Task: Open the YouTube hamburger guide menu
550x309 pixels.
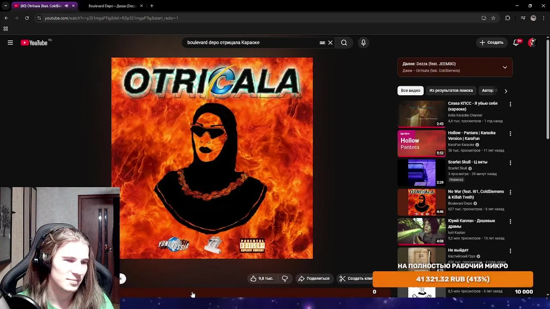Action: pos(10,42)
